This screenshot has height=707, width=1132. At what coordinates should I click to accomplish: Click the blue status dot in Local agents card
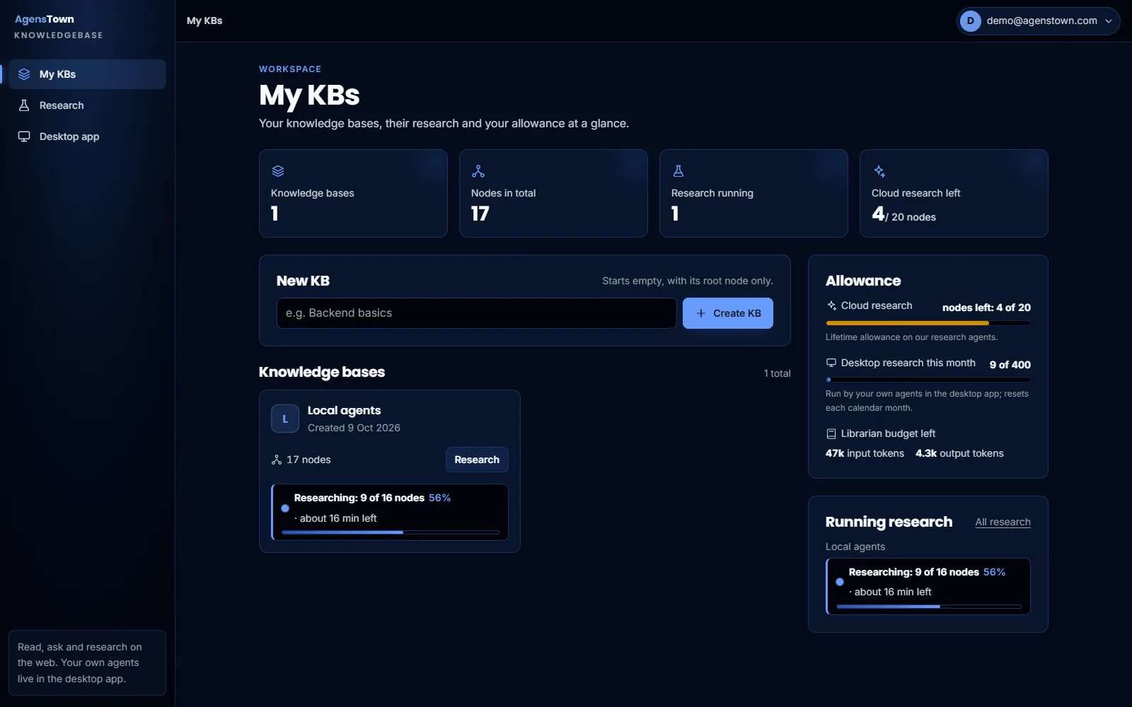click(285, 508)
